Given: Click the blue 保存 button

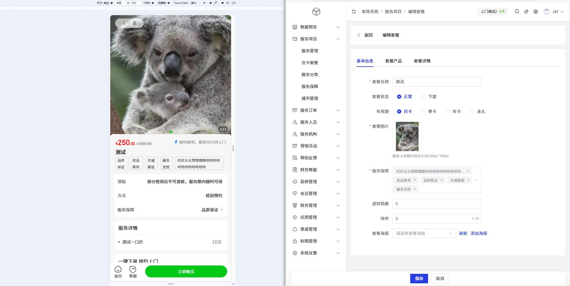Looking at the screenshot, I should [x=419, y=279].
